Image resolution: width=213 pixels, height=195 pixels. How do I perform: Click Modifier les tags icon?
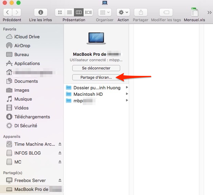click(166, 12)
